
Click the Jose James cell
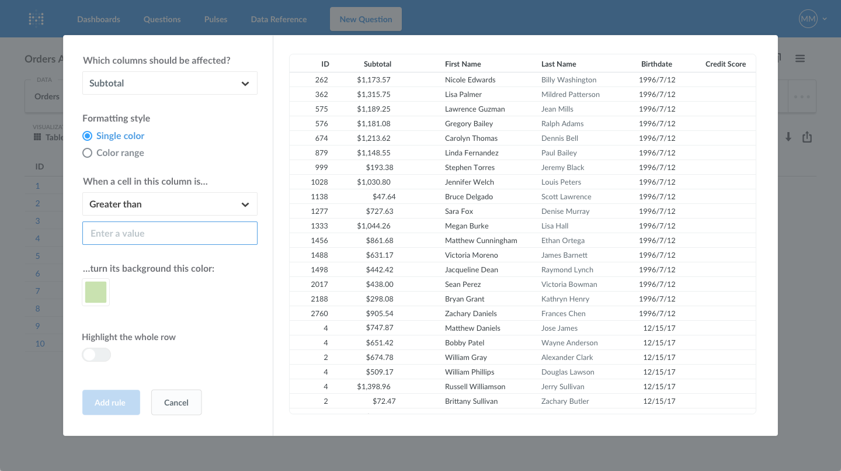(559, 328)
